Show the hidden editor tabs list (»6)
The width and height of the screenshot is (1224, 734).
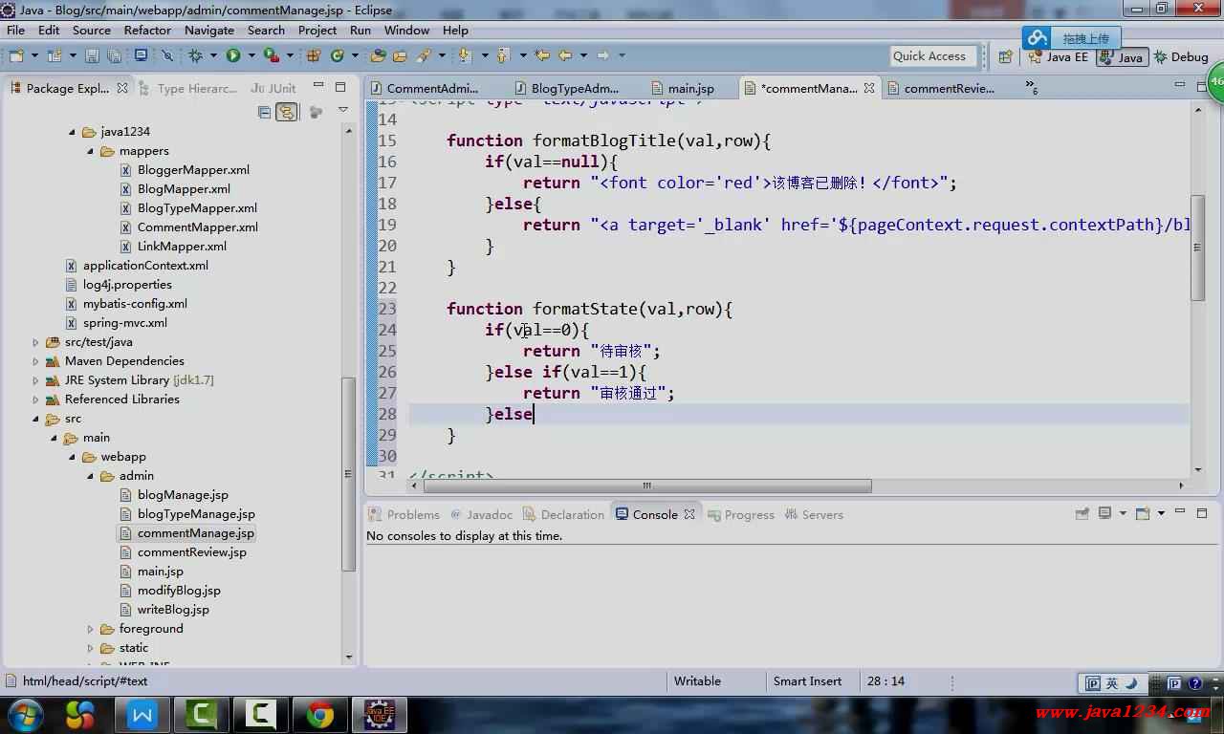click(1032, 87)
